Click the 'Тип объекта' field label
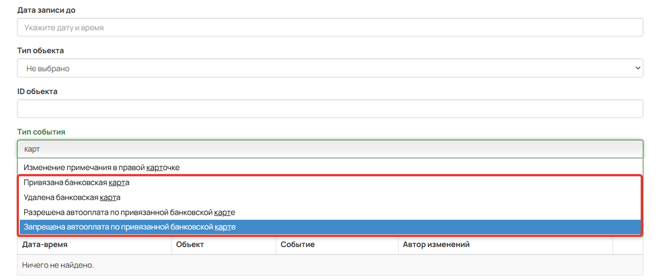The image size is (671, 280). click(40, 51)
